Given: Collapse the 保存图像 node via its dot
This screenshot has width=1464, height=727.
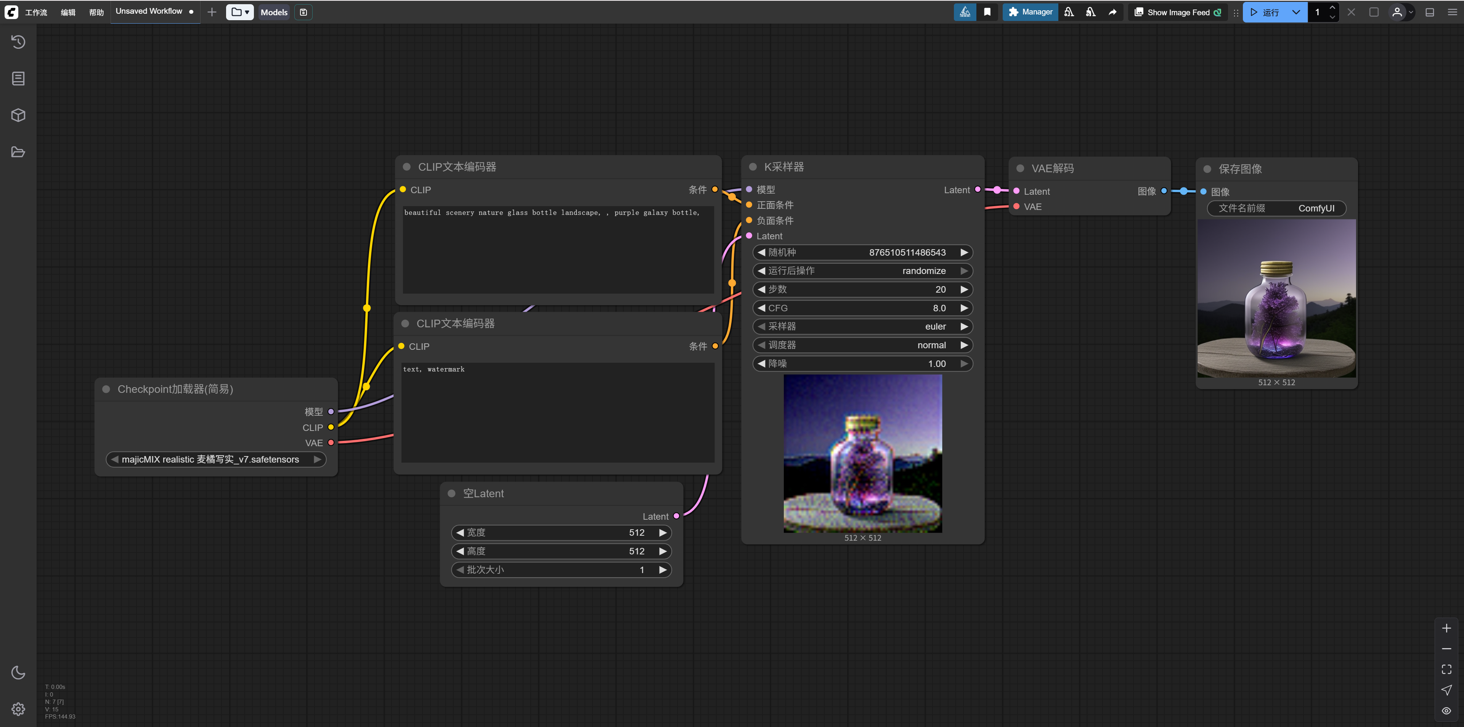Looking at the screenshot, I should (1207, 169).
